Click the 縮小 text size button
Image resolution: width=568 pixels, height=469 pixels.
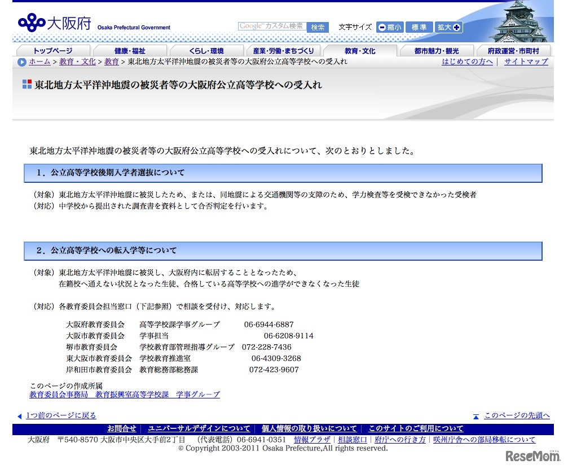[390, 27]
